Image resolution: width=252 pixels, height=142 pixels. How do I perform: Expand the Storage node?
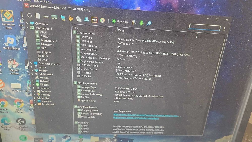[x=33, y=77]
